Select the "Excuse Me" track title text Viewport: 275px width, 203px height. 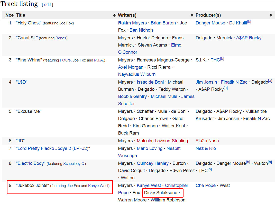coord(29,111)
